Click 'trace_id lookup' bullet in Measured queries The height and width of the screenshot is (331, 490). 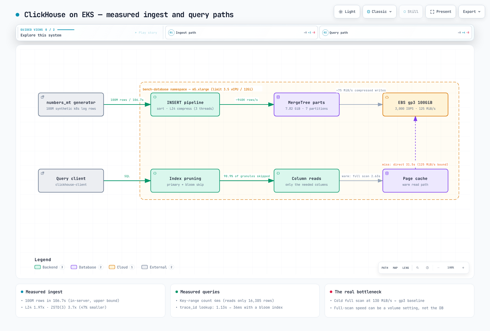[x=231, y=307]
